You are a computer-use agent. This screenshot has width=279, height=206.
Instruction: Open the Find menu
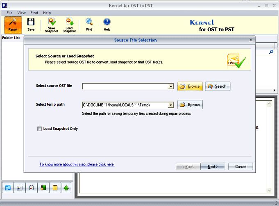[34, 13]
